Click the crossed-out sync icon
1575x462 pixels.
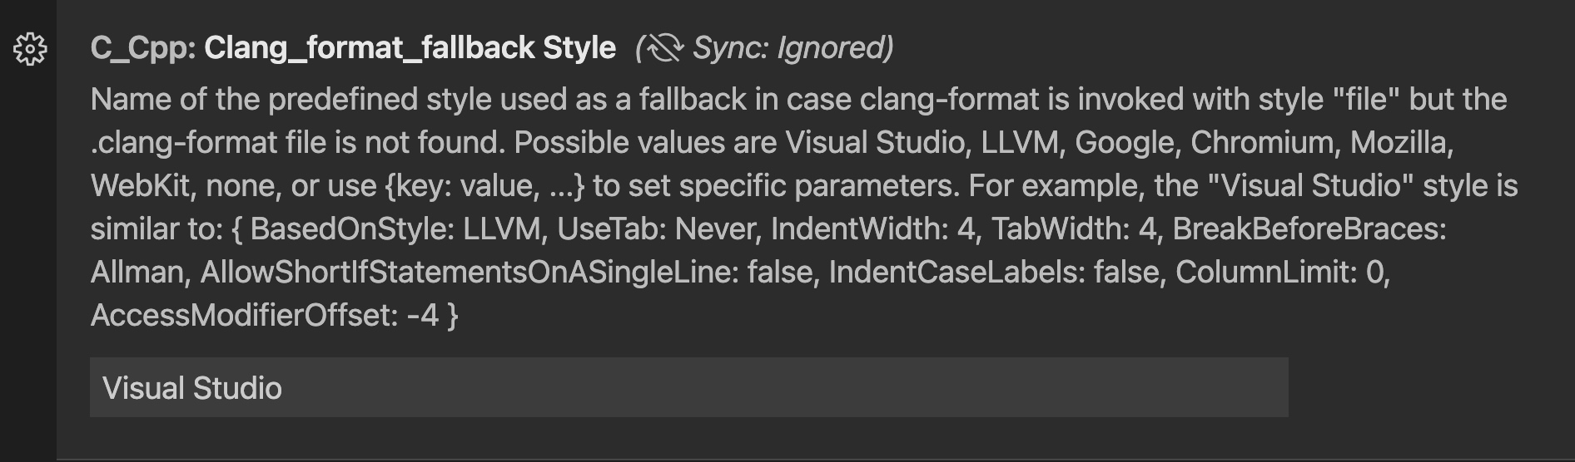click(x=664, y=48)
